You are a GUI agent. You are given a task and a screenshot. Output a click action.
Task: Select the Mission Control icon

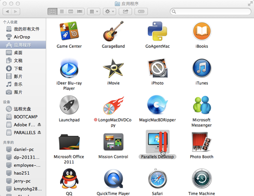[113, 142]
